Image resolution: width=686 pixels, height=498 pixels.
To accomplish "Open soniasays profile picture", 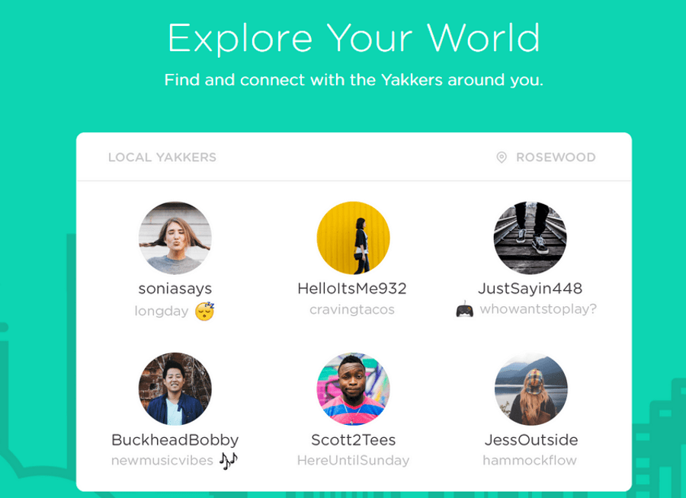I will coord(175,238).
